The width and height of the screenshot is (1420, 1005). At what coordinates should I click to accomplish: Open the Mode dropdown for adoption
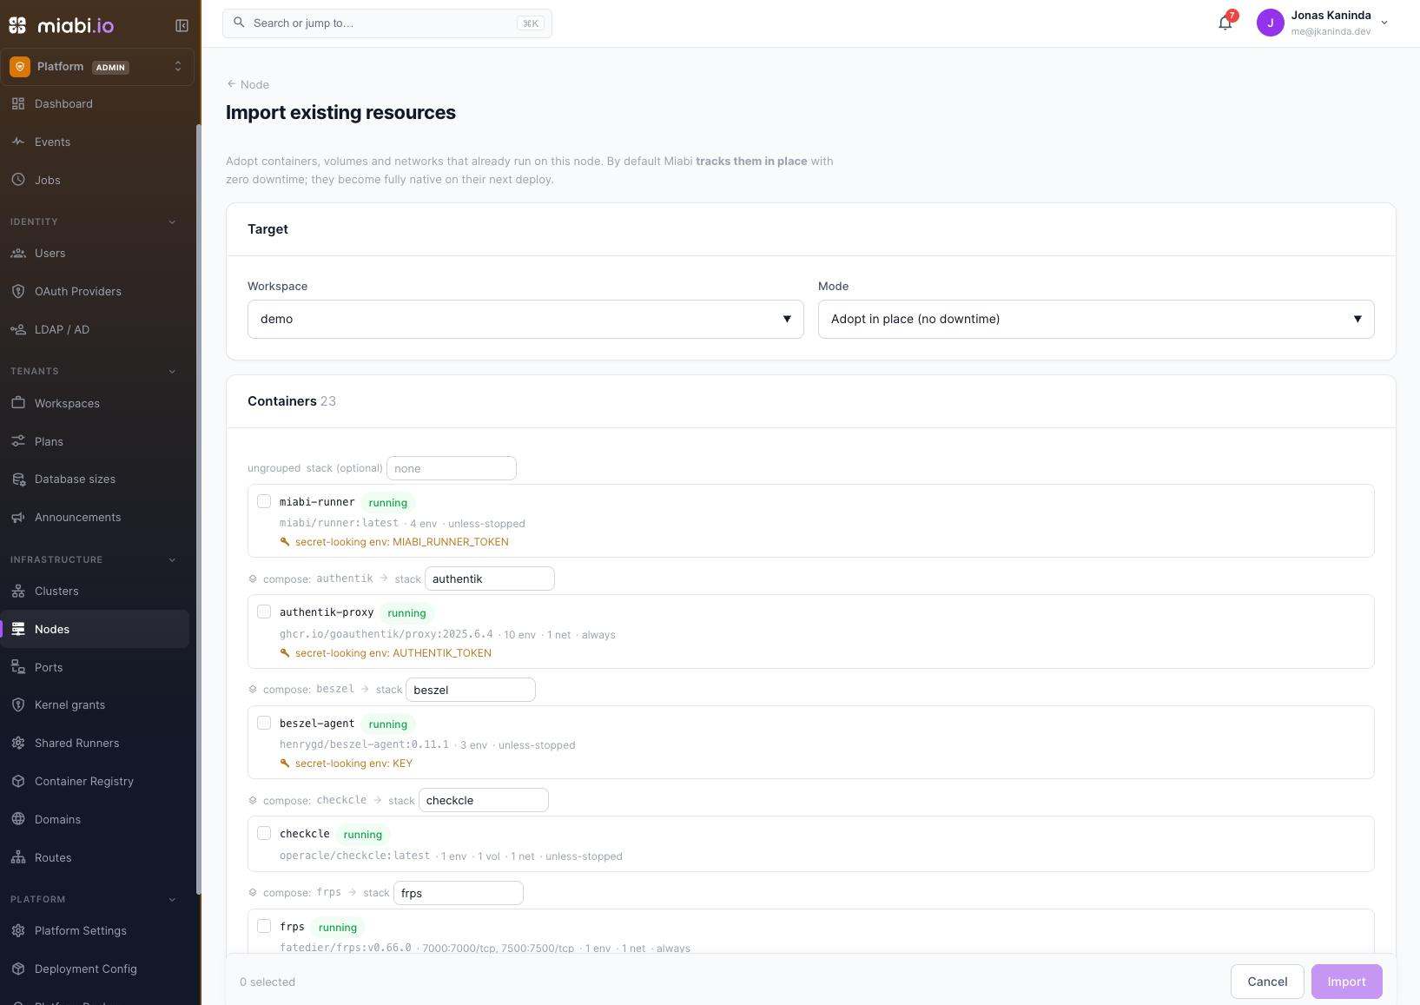click(1096, 319)
